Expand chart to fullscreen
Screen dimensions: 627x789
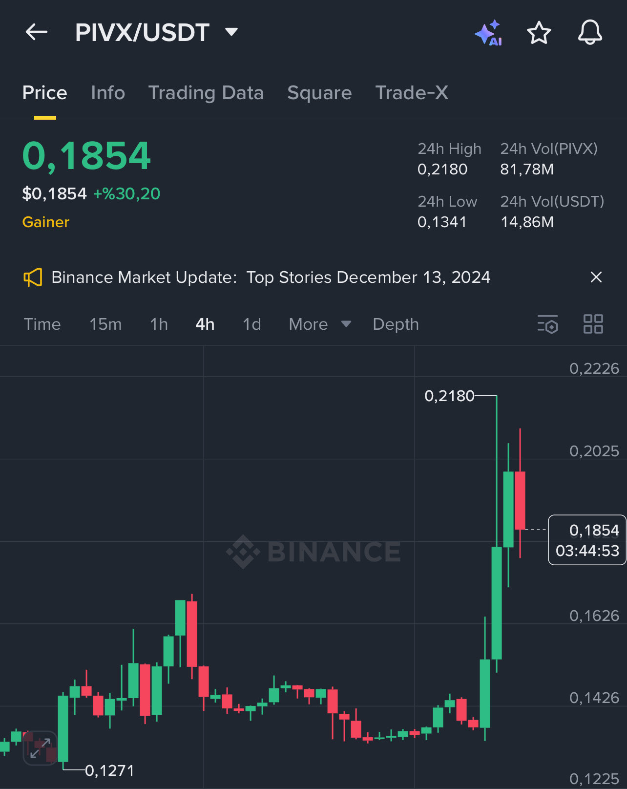(41, 748)
